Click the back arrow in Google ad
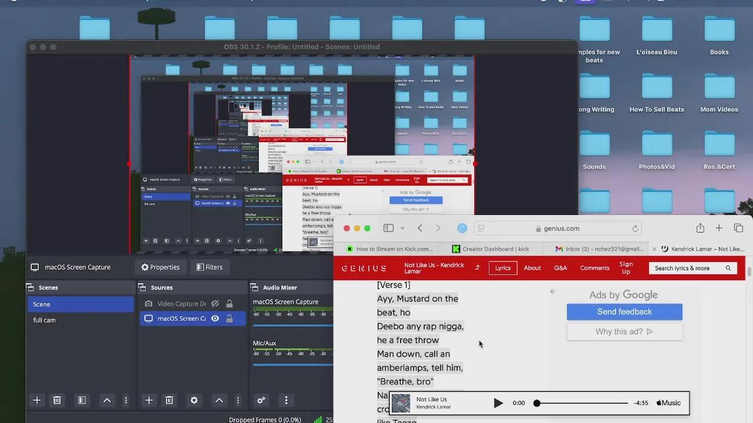This screenshot has height=423, width=753. click(552, 291)
